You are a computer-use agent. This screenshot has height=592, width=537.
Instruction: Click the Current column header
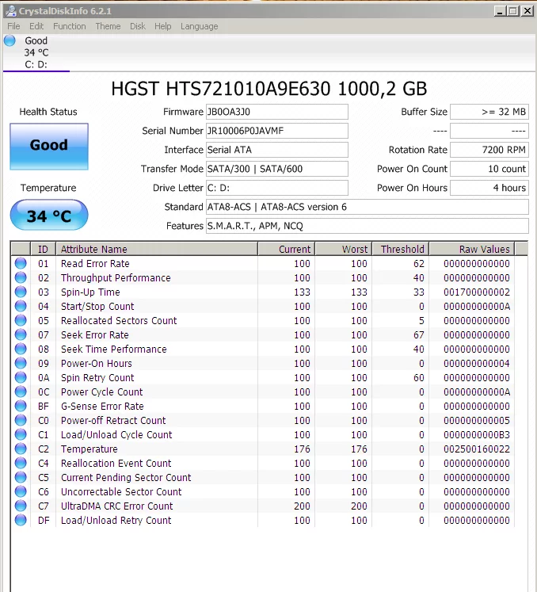[x=287, y=249]
